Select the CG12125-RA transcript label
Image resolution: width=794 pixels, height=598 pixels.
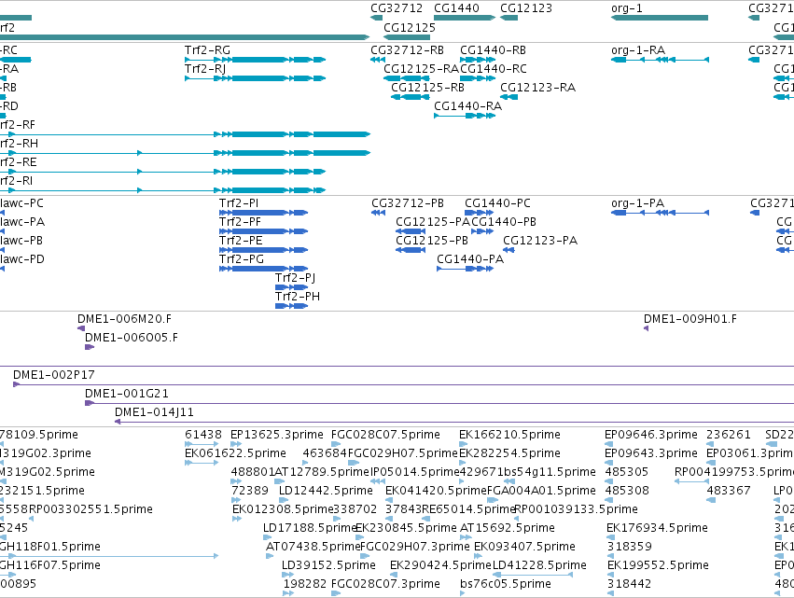tap(422, 69)
